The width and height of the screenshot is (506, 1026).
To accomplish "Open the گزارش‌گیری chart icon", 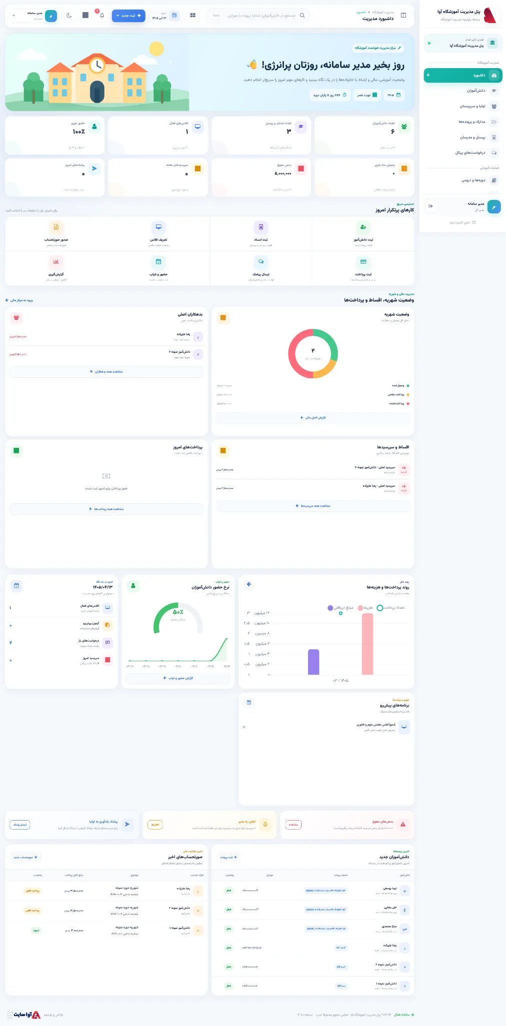I will point(56,262).
